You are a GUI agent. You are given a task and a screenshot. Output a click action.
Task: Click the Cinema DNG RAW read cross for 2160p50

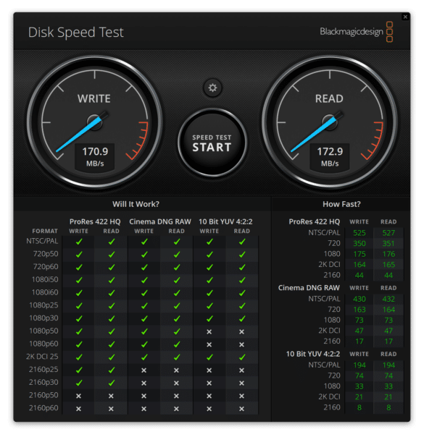click(176, 396)
